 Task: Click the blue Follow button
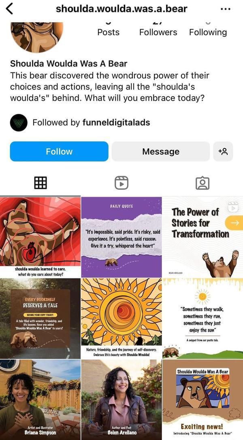pyautogui.click(x=59, y=152)
